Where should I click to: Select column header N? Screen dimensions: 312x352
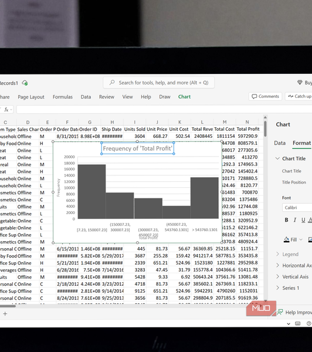click(x=247, y=122)
